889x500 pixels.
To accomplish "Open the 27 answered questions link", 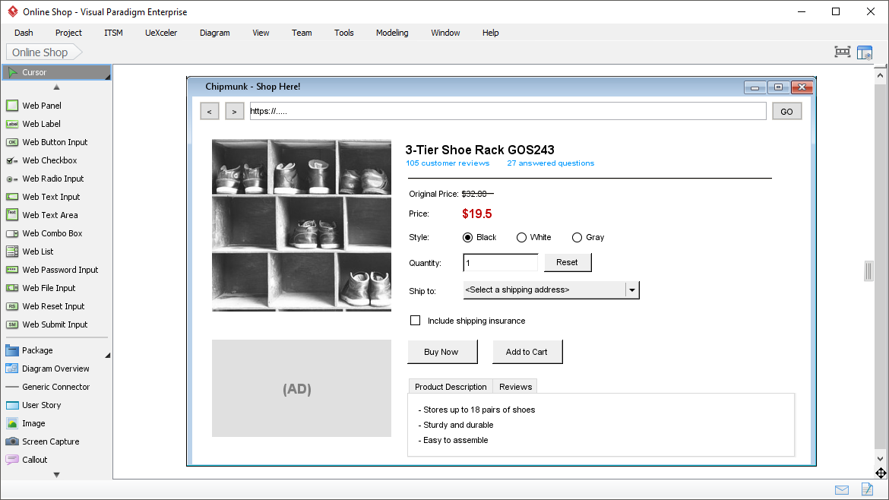I will pos(551,163).
